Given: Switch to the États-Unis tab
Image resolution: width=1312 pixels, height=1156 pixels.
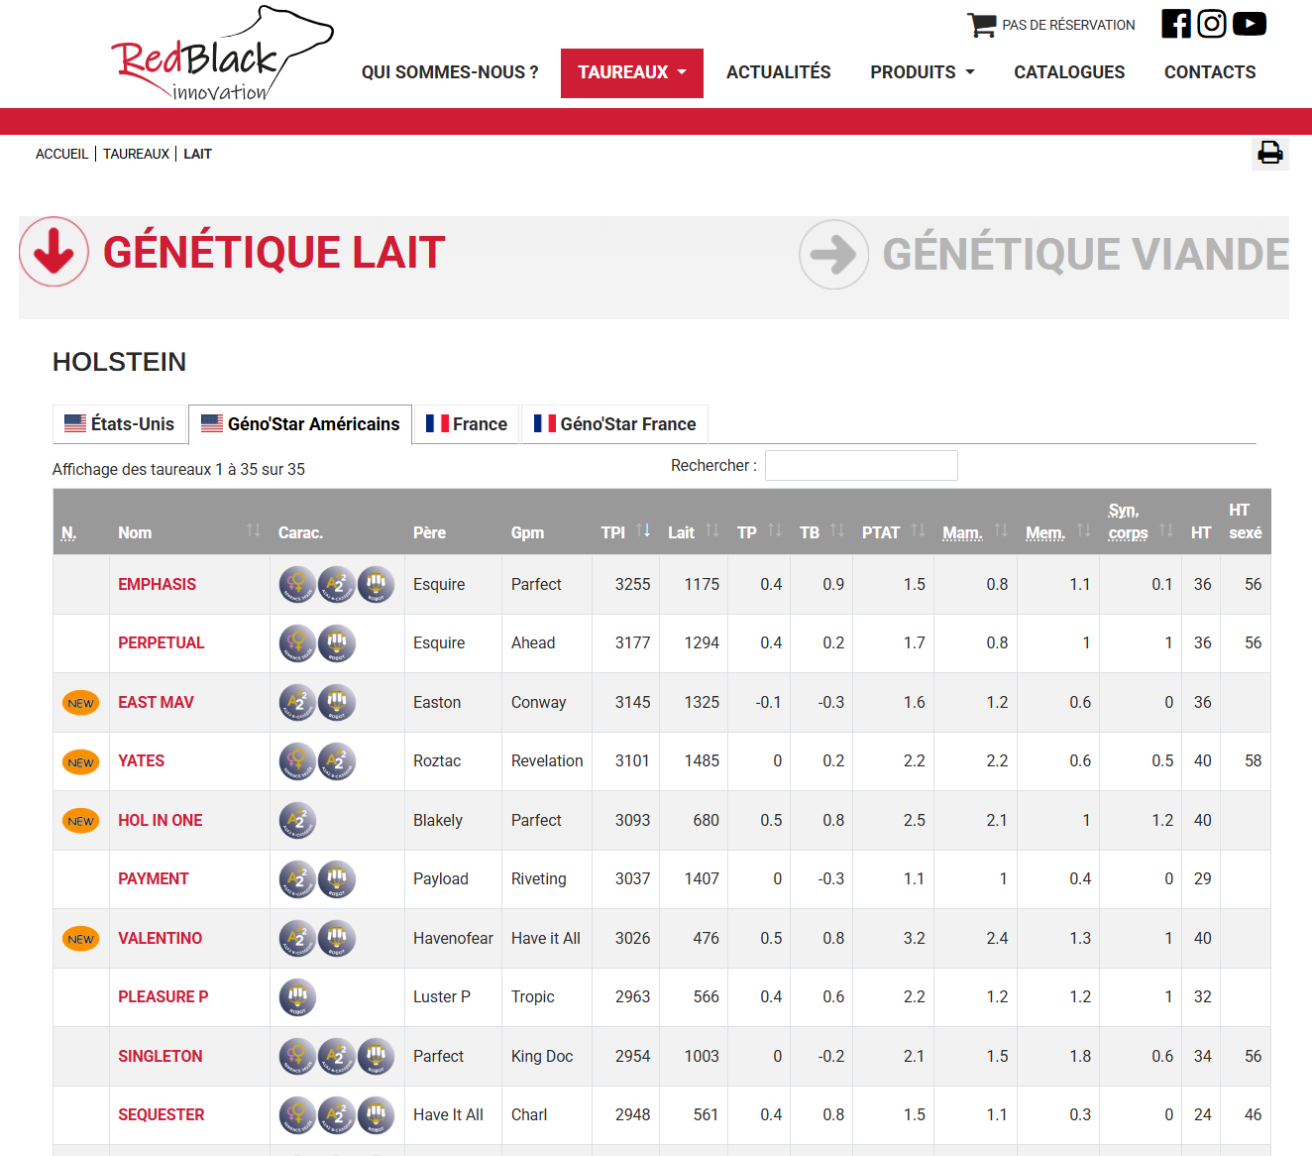Looking at the screenshot, I should click(x=119, y=424).
